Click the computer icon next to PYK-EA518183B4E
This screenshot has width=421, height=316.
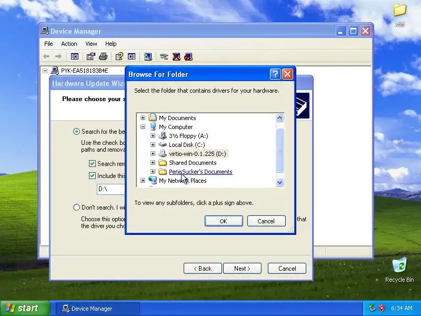click(55, 71)
